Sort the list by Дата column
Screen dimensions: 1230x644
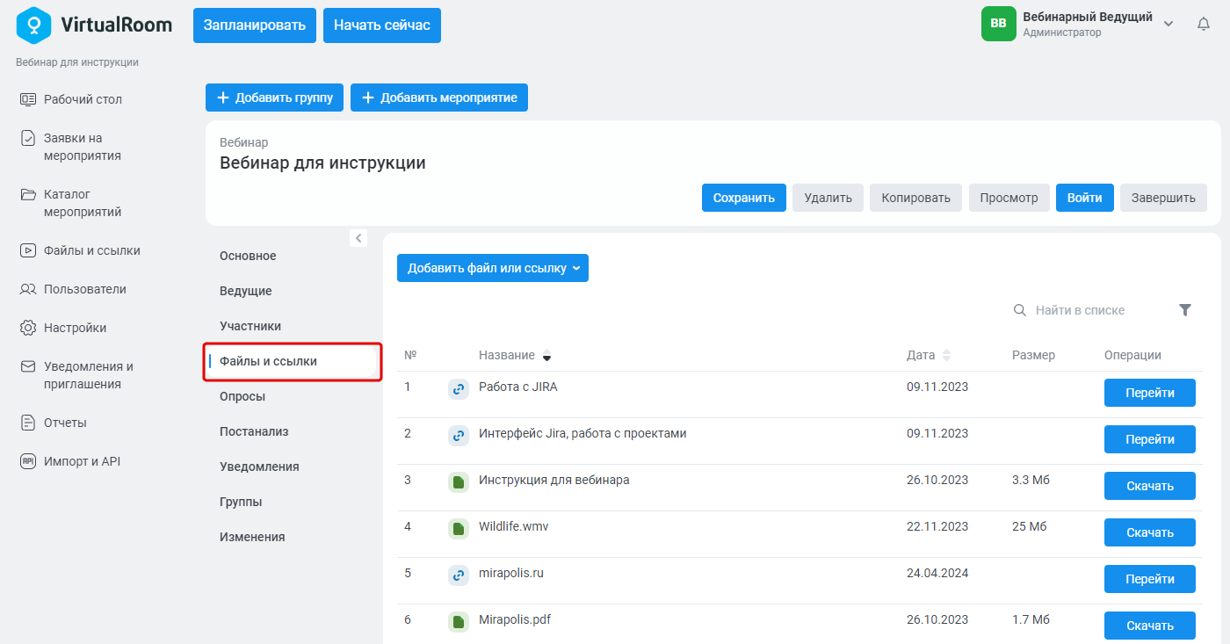point(929,355)
